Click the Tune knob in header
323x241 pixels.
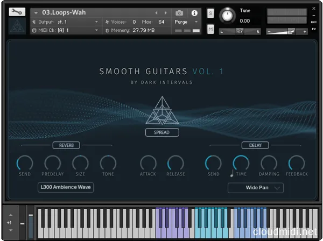228,16
